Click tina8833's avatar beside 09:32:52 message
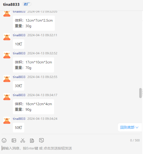 [x=7, y=55]
